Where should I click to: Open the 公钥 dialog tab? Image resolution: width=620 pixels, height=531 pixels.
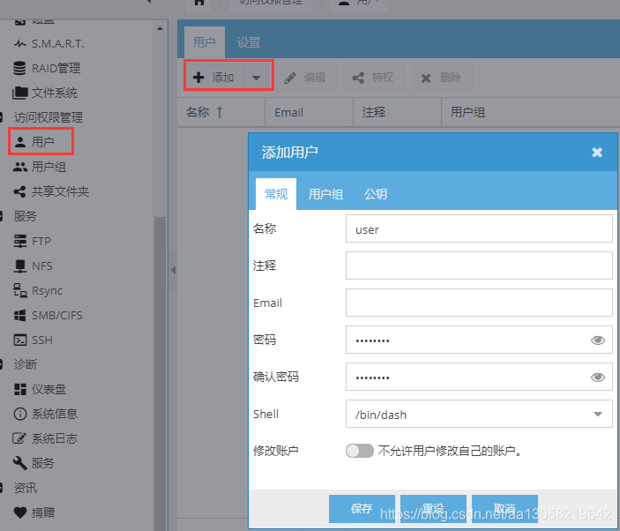pyautogui.click(x=375, y=194)
